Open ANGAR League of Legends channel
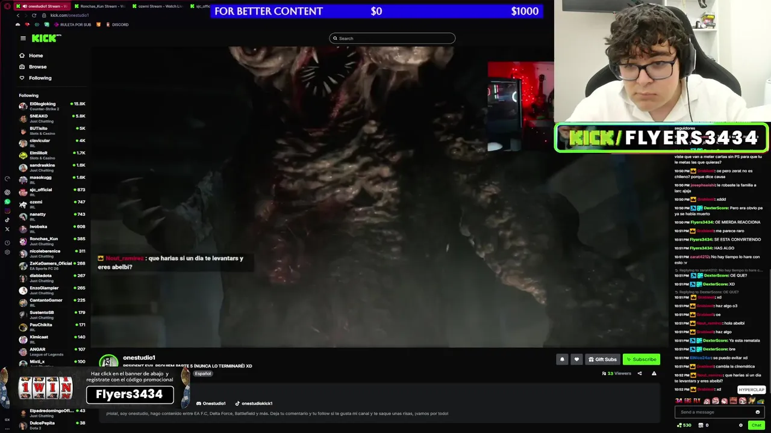771x433 pixels. 52,351
